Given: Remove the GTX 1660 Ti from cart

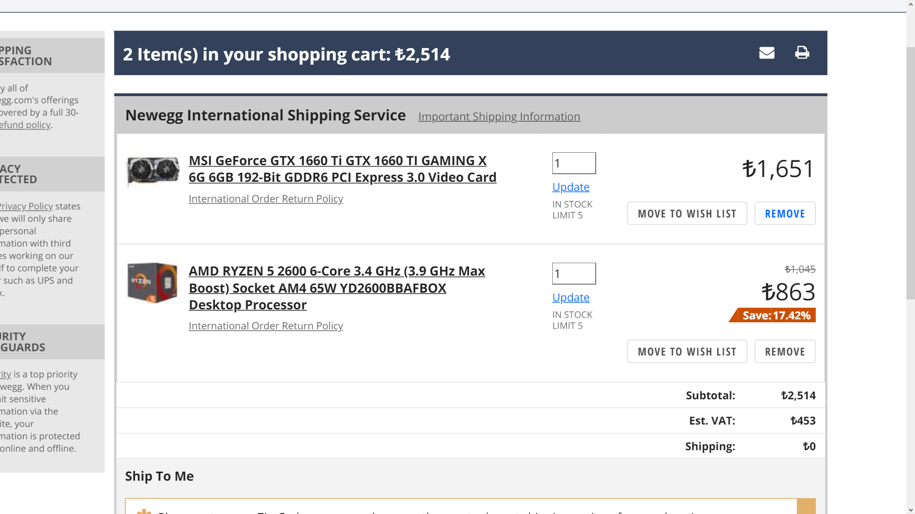Looking at the screenshot, I should [784, 214].
